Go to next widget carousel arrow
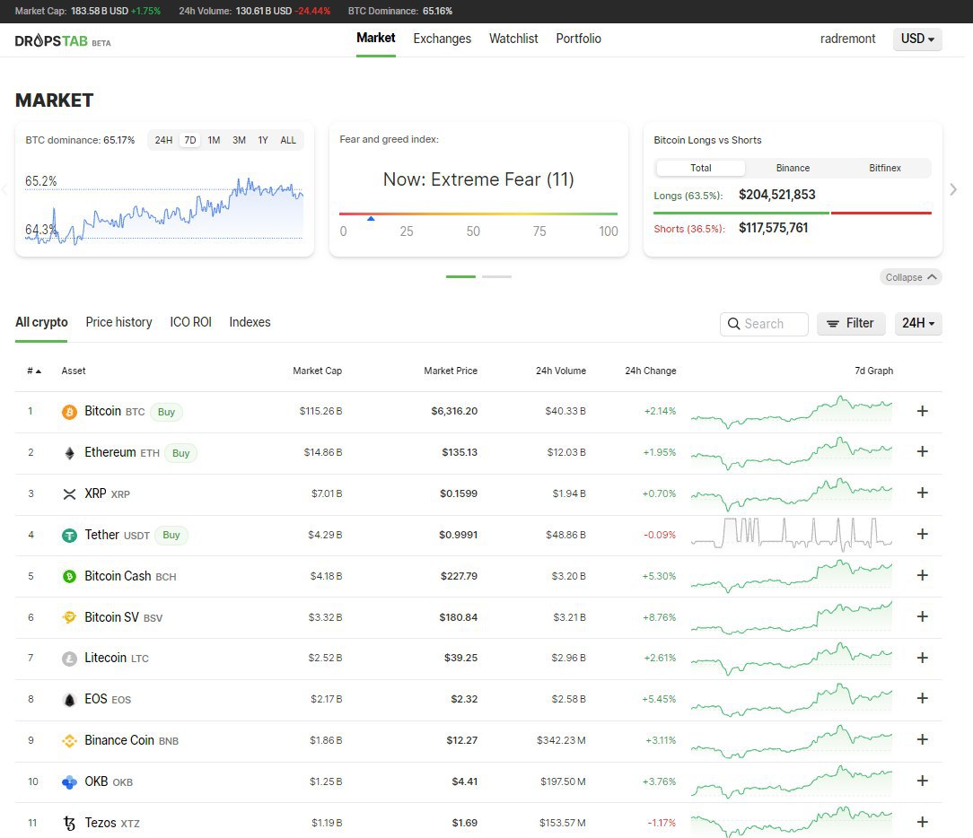973x838 pixels. click(x=953, y=190)
